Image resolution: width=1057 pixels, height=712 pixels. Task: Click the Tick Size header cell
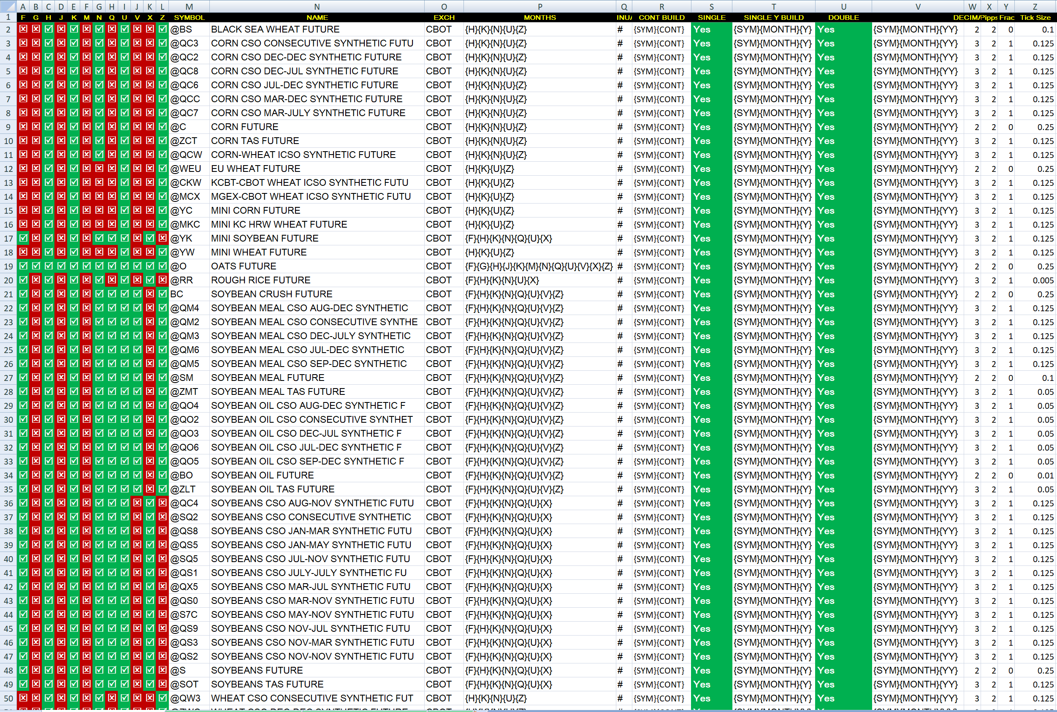click(1035, 17)
